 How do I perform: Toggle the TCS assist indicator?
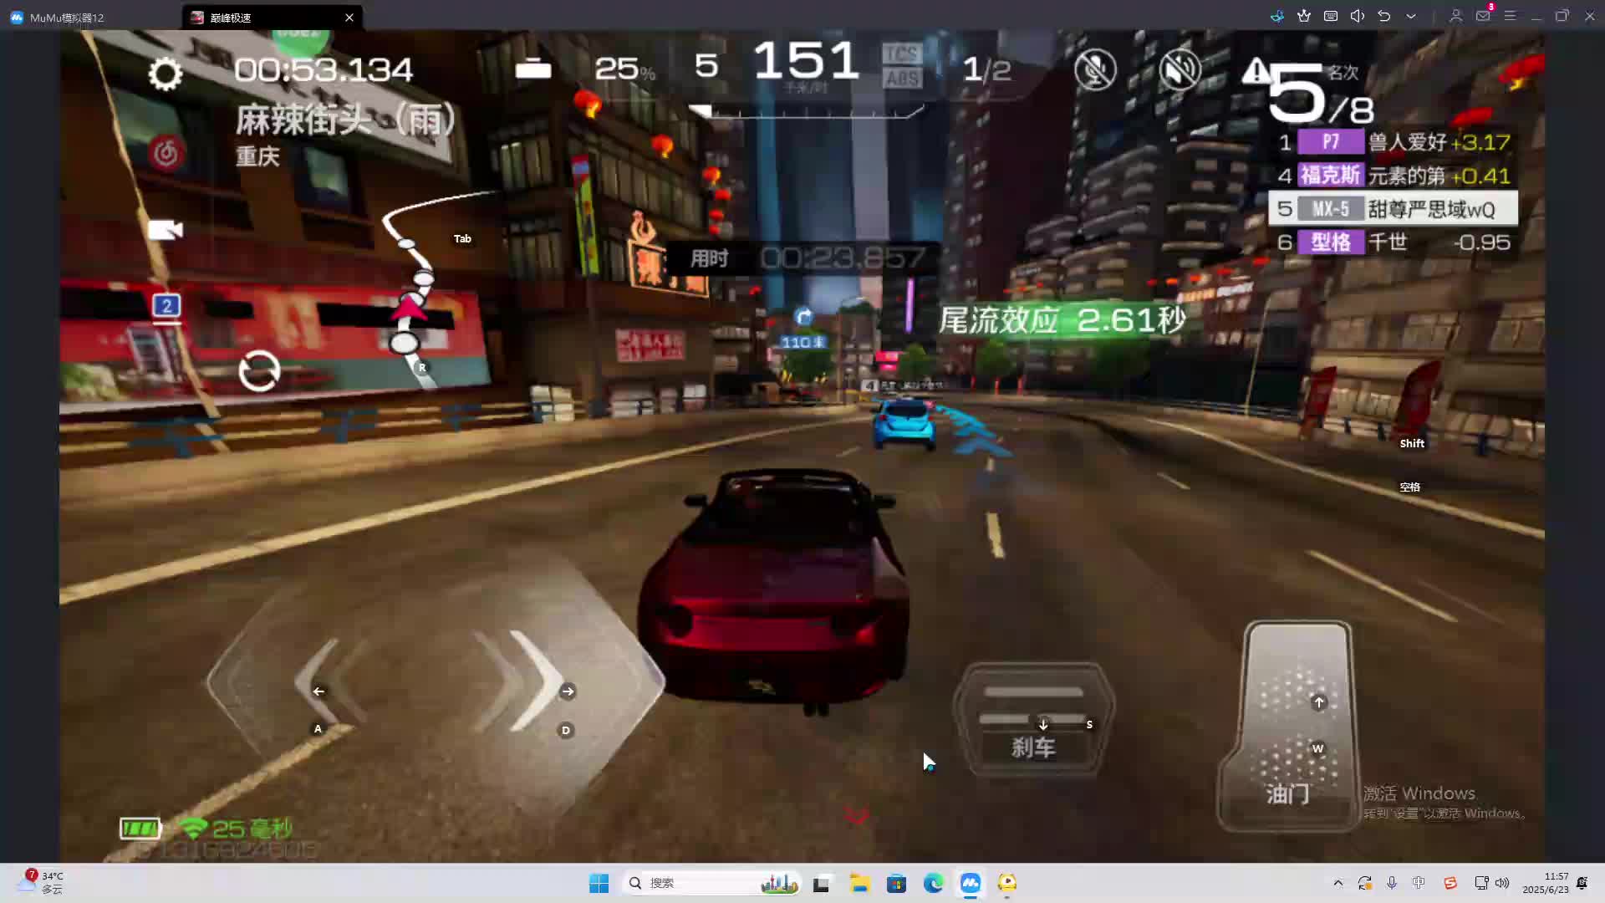[x=902, y=54]
